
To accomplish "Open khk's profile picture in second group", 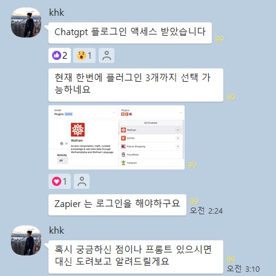I will 26,240.
